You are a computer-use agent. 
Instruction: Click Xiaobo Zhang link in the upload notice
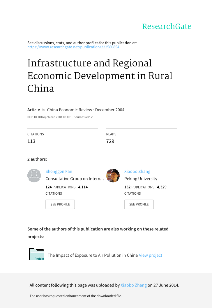tap(134, 285)
